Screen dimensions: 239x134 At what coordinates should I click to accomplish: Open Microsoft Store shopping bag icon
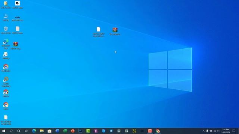50,131
